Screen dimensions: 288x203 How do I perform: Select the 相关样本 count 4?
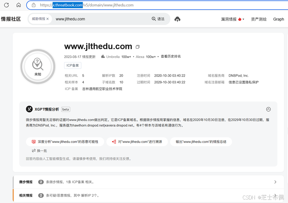[x=83, y=82]
